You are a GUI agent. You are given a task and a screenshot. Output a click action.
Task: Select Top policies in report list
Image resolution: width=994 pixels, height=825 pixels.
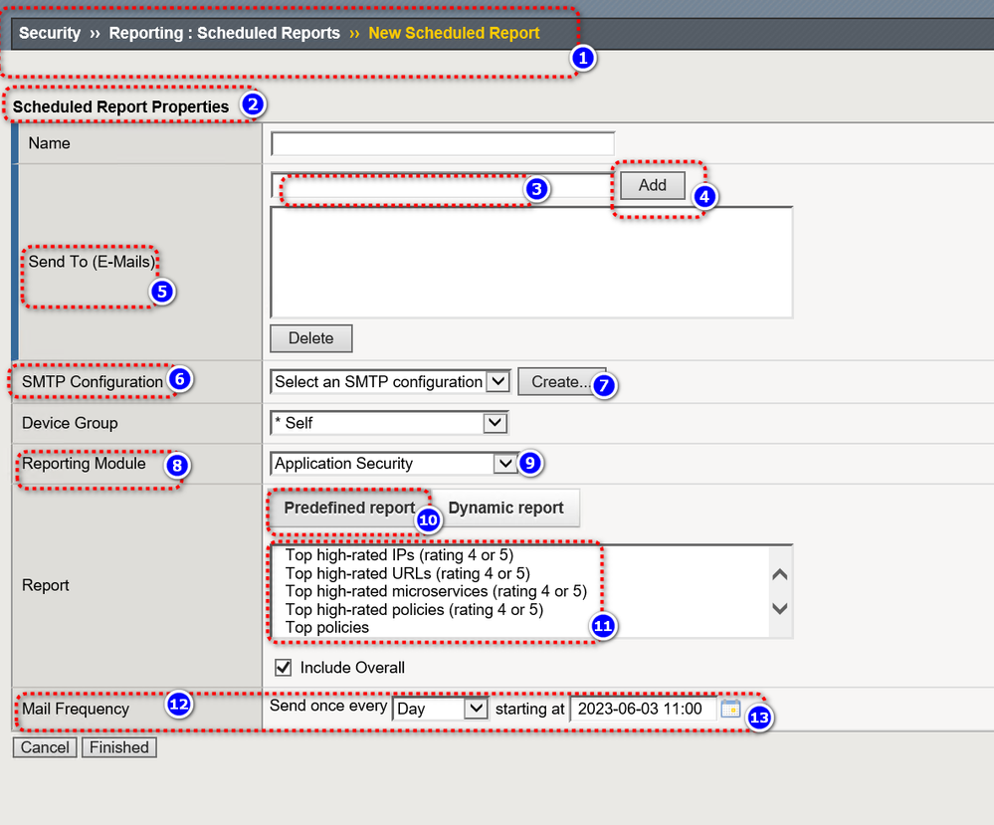click(327, 627)
